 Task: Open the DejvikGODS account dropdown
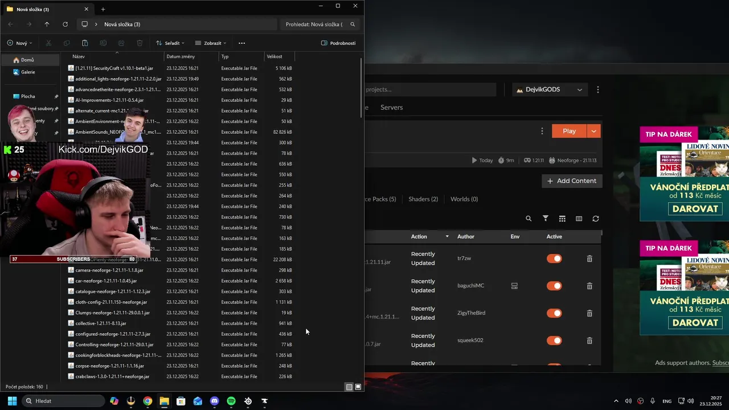click(550, 89)
